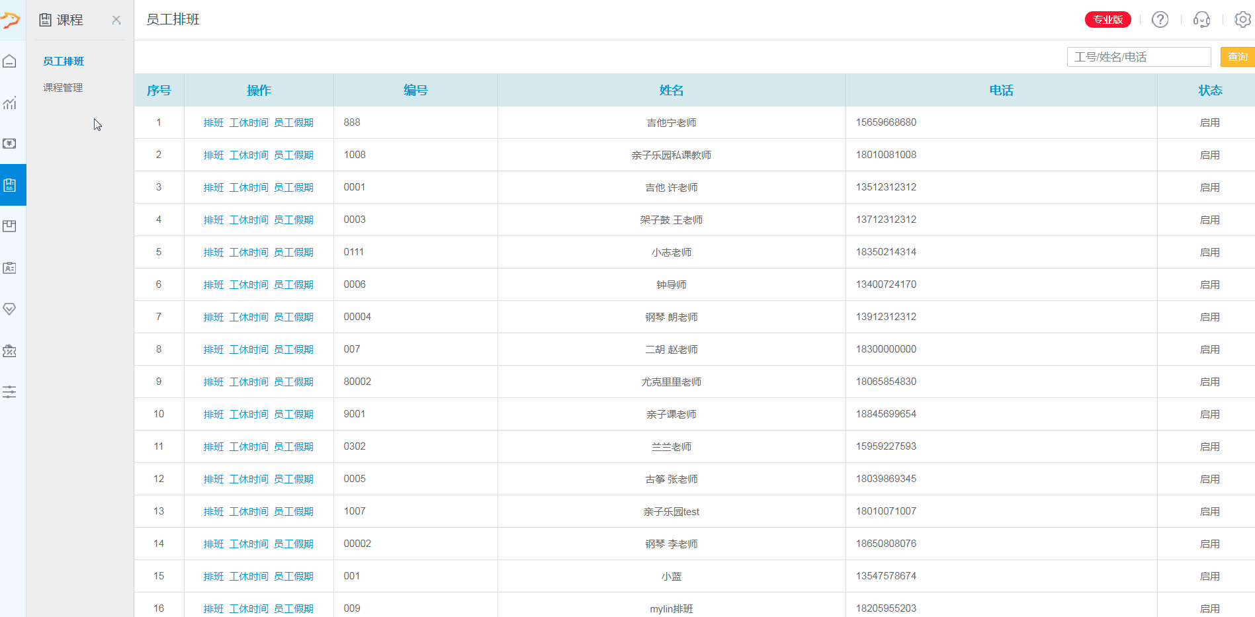
Task: Open the statistics chart icon in sidebar
Action: pyautogui.click(x=10, y=103)
